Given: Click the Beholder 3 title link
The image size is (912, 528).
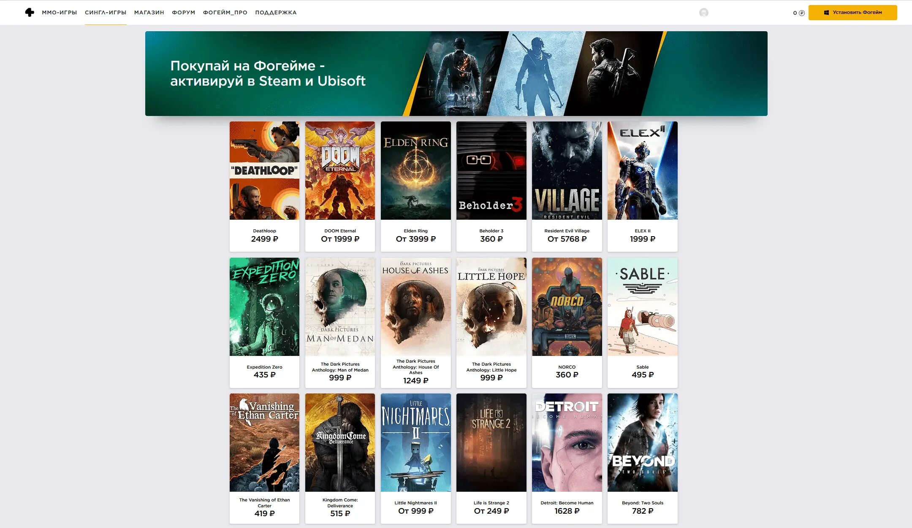Looking at the screenshot, I should click(x=491, y=231).
